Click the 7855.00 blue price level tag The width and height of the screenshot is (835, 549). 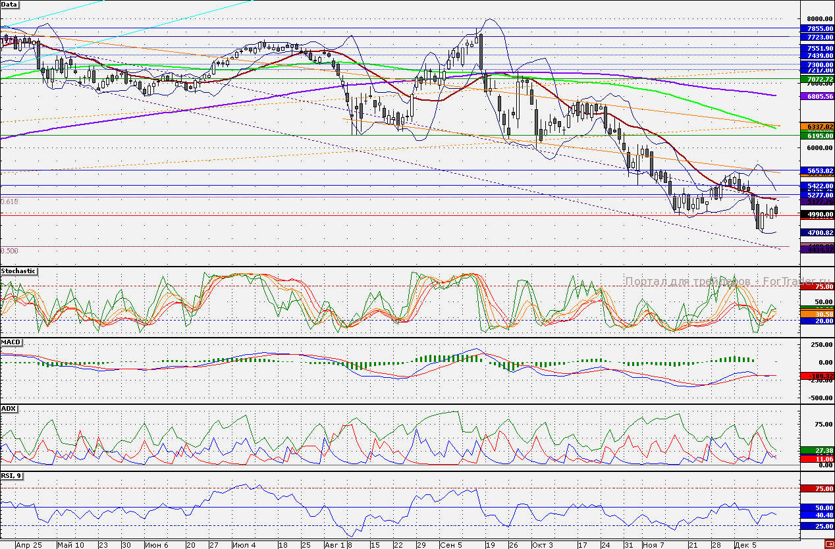816,29
